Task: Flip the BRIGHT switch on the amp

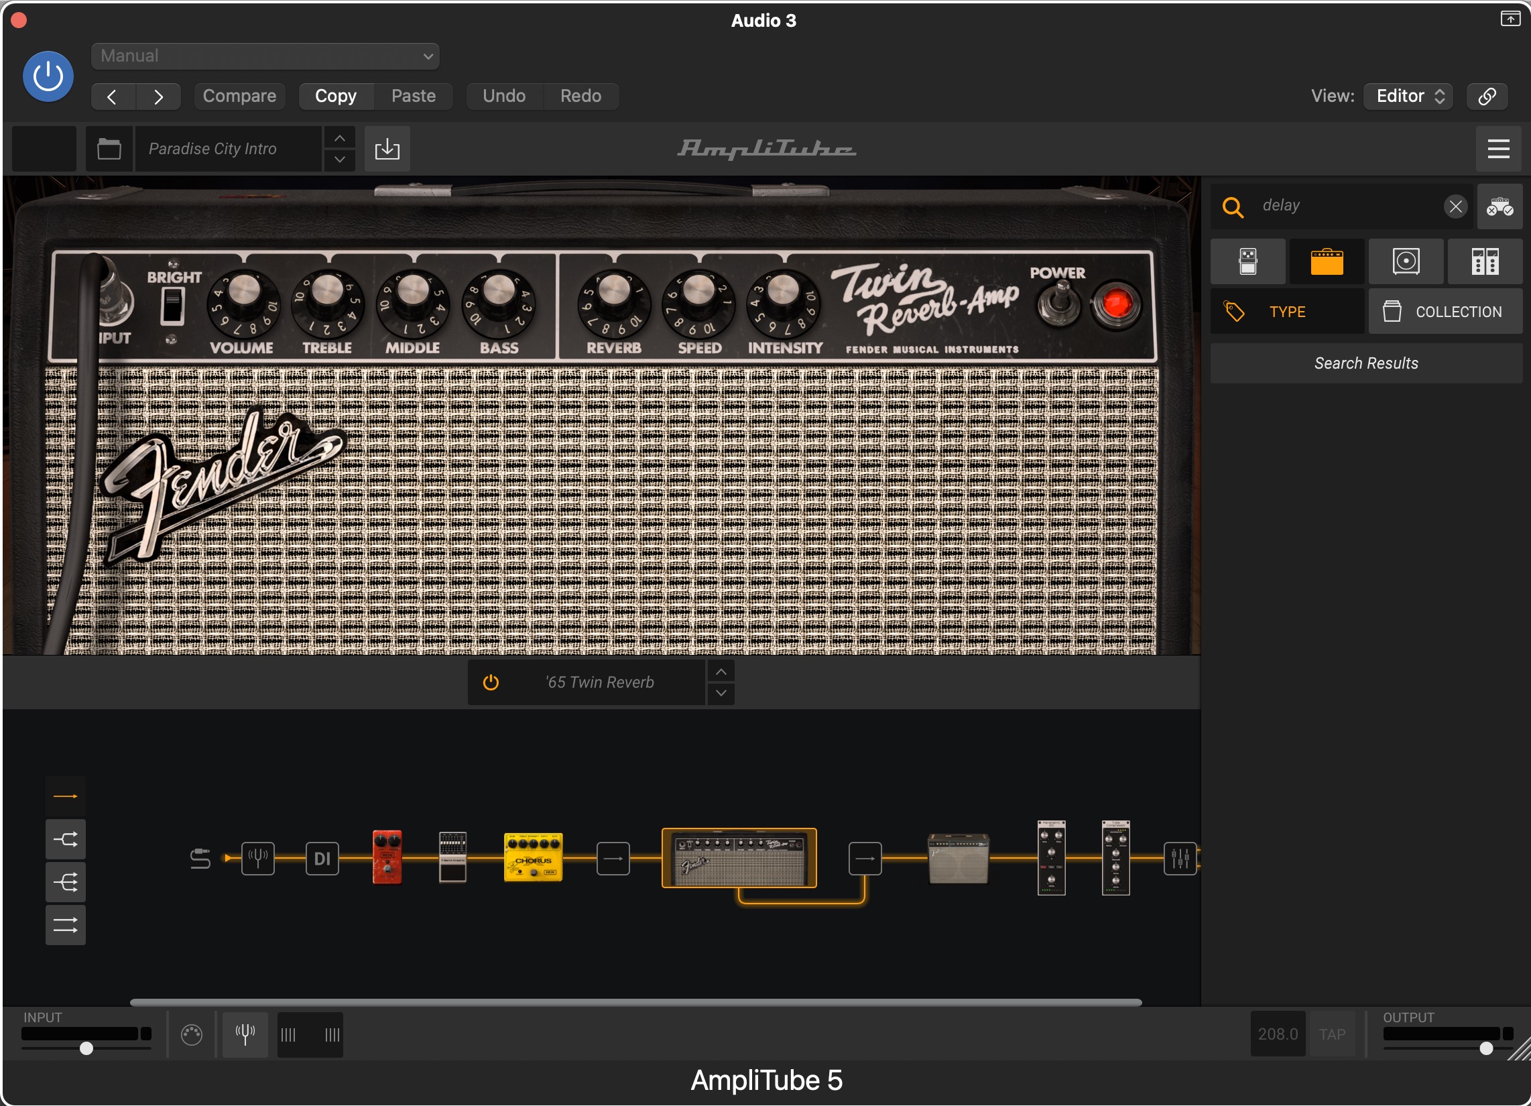Action: 172,306
